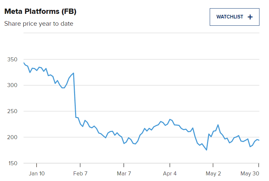Screen dimensions: 269x181
Task: Click the chart's lowest point in late April
Action: click(206, 150)
